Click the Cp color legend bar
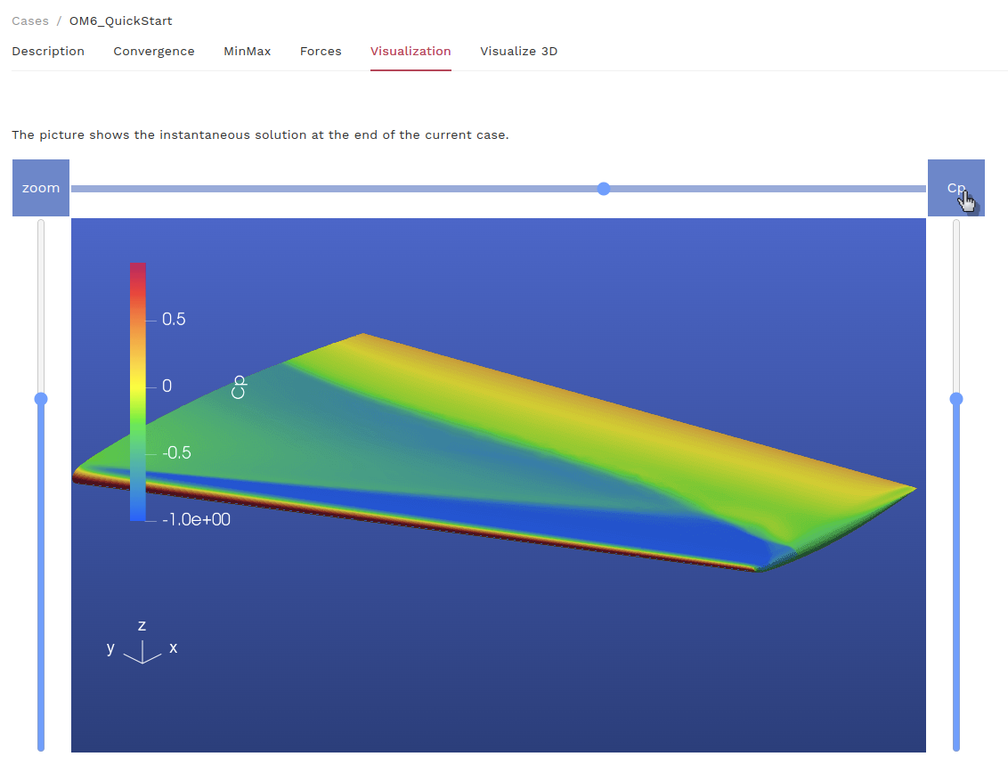Image resolution: width=1008 pixels, height=781 pixels. coord(137,392)
